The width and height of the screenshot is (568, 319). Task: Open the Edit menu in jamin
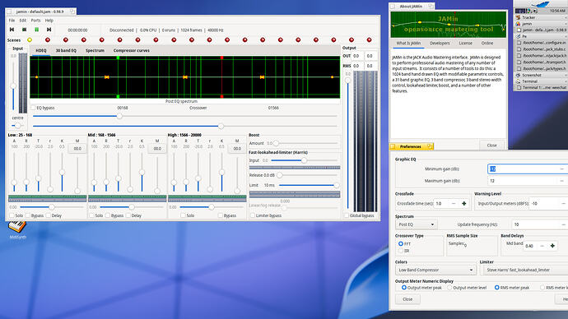[23, 21]
